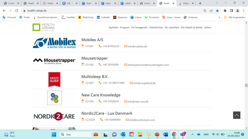
Task: Click the info@nordic2care.com email link
Action: click(142, 120)
